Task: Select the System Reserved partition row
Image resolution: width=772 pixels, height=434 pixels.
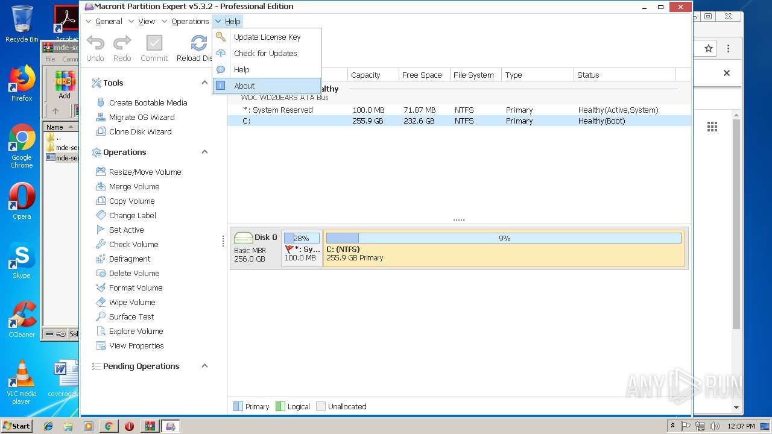Action: 459,110
